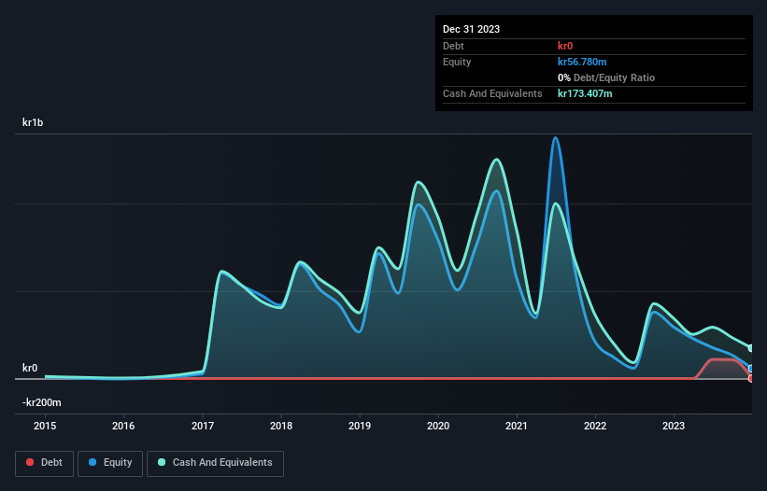767x491 pixels.
Task: Click the red kr0 debt value in tooltip
Action: pyautogui.click(x=565, y=46)
